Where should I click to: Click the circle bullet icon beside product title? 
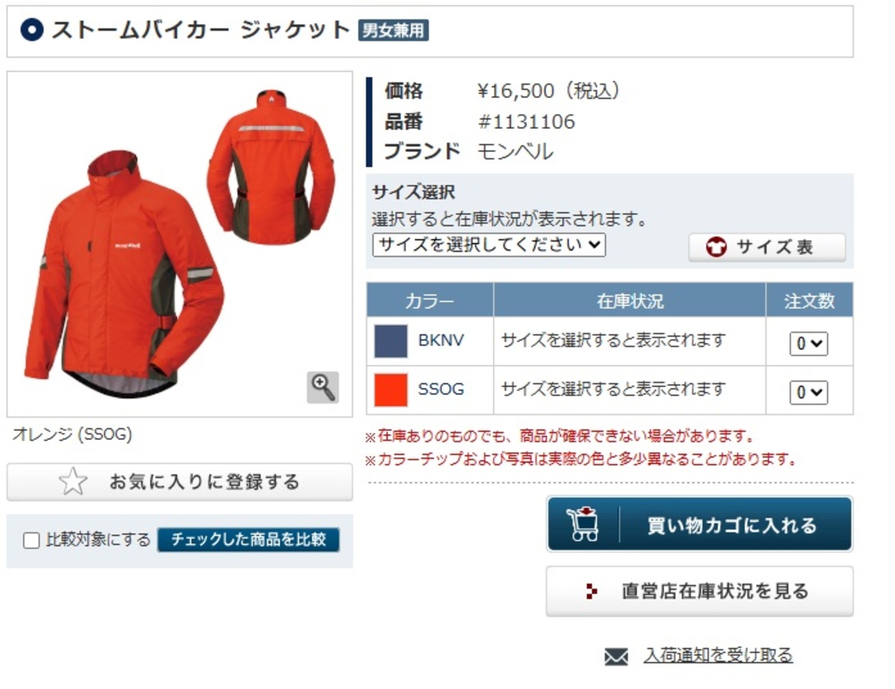32,30
